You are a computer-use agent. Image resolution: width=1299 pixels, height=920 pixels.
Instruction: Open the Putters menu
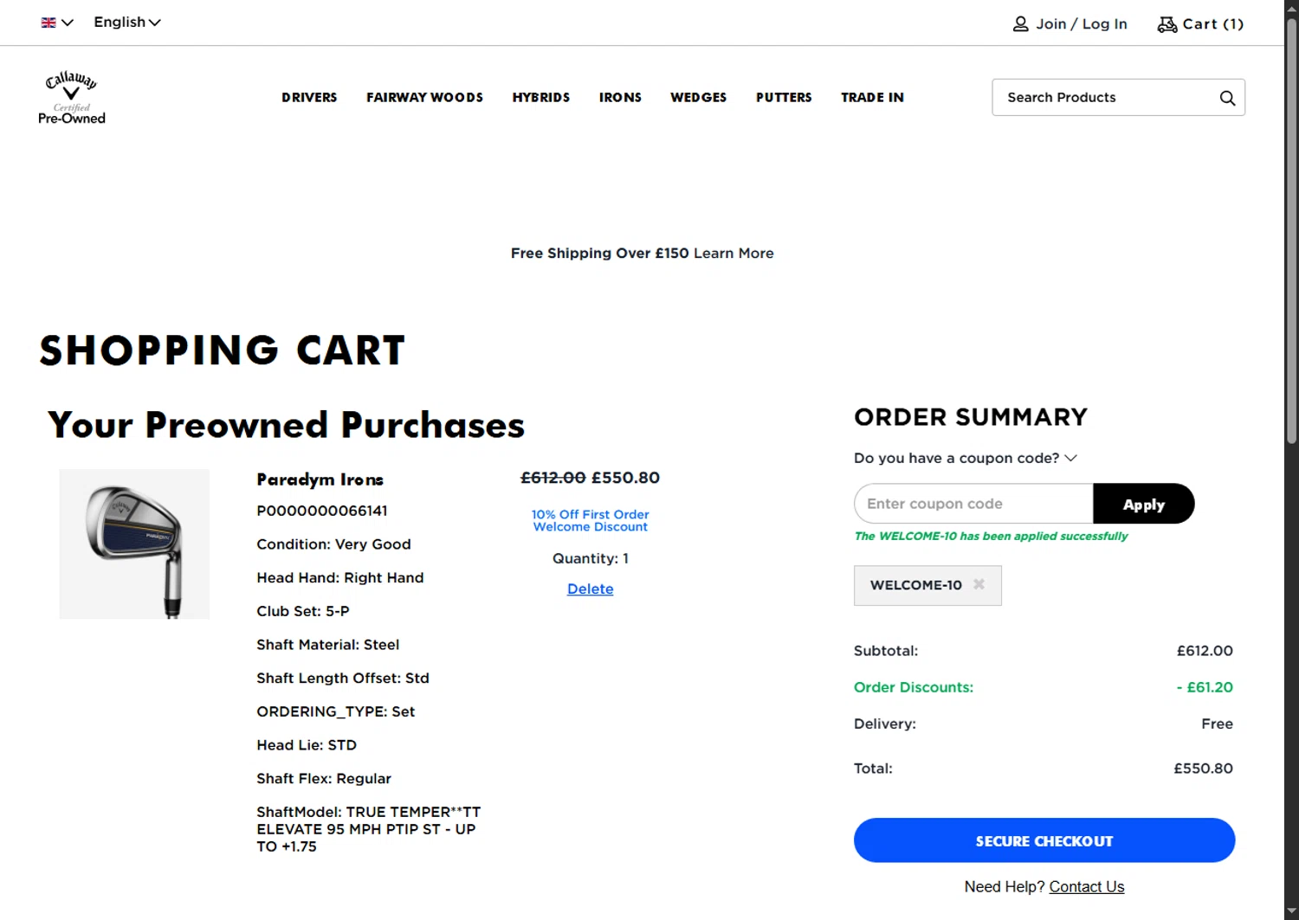tap(784, 98)
